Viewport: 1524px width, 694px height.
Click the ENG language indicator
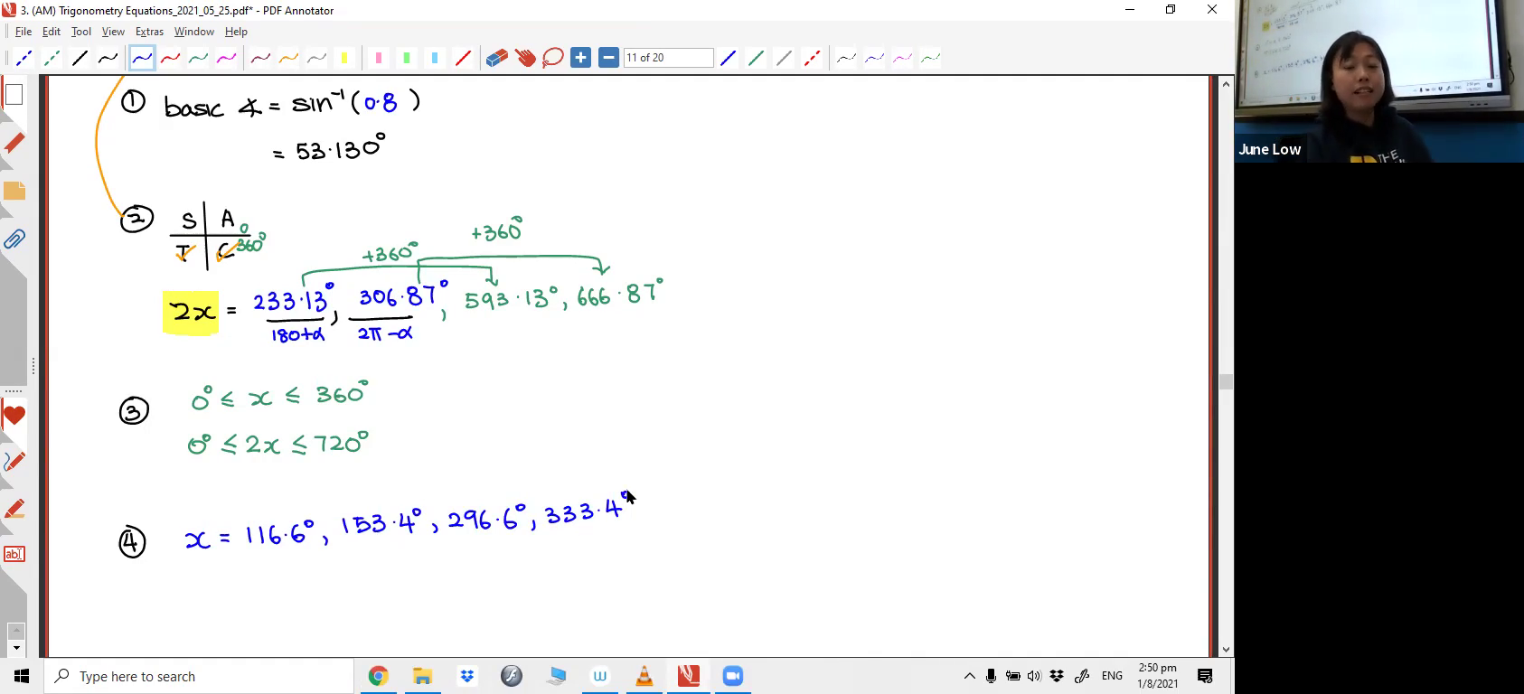[x=1112, y=676]
